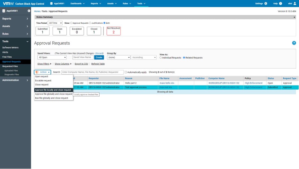Open Find Files in sidebar
Viewport: 299px width, 169px height.
pyautogui.click(x=7, y=57)
